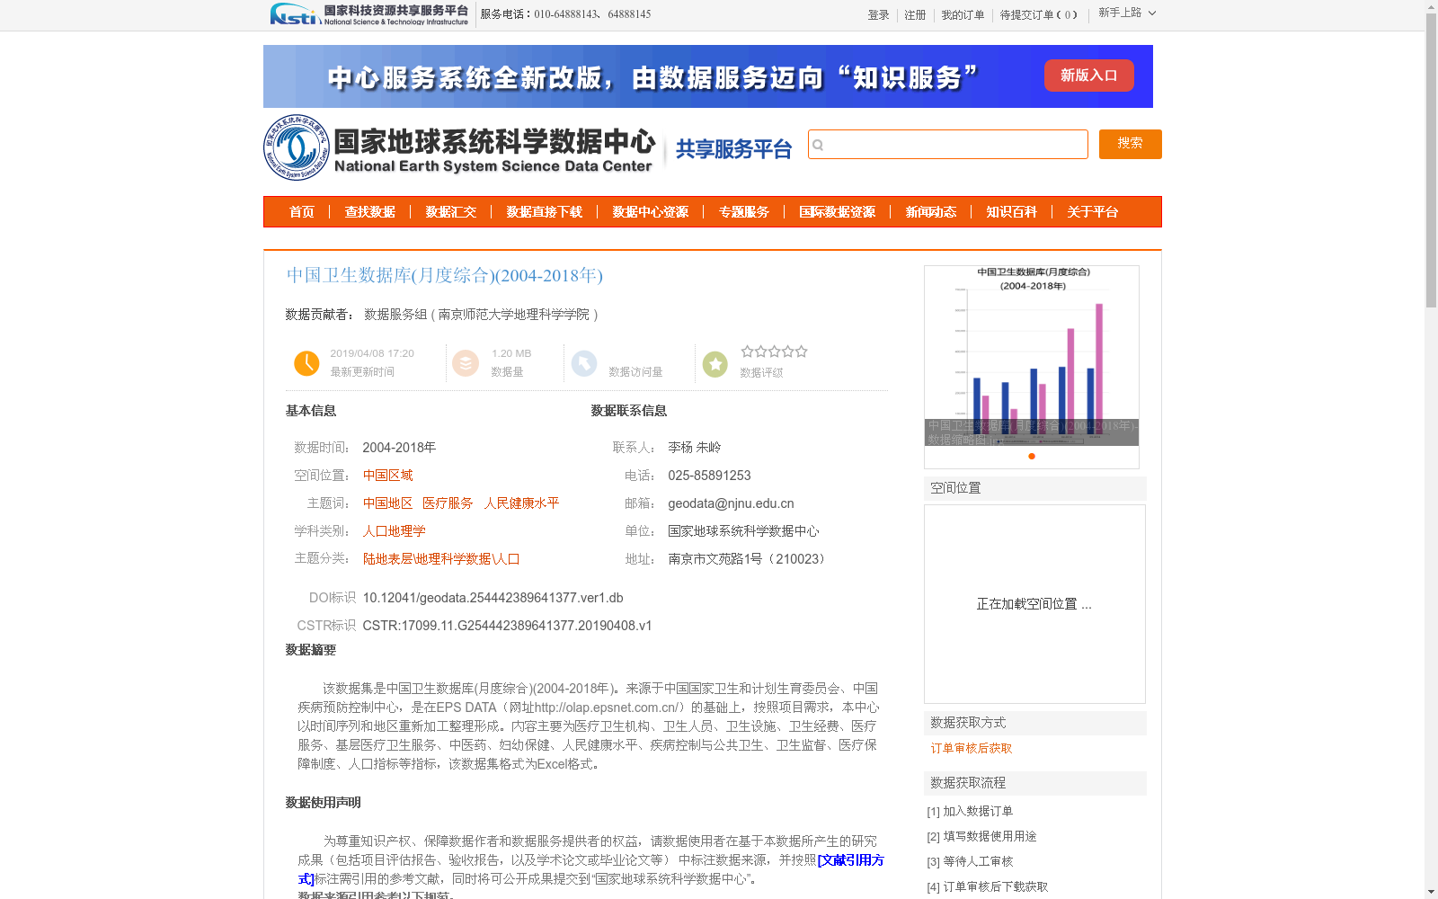This screenshot has height=899, width=1438.
Task: Open the 专题服务 menu item
Action: pyautogui.click(x=744, y=212)
